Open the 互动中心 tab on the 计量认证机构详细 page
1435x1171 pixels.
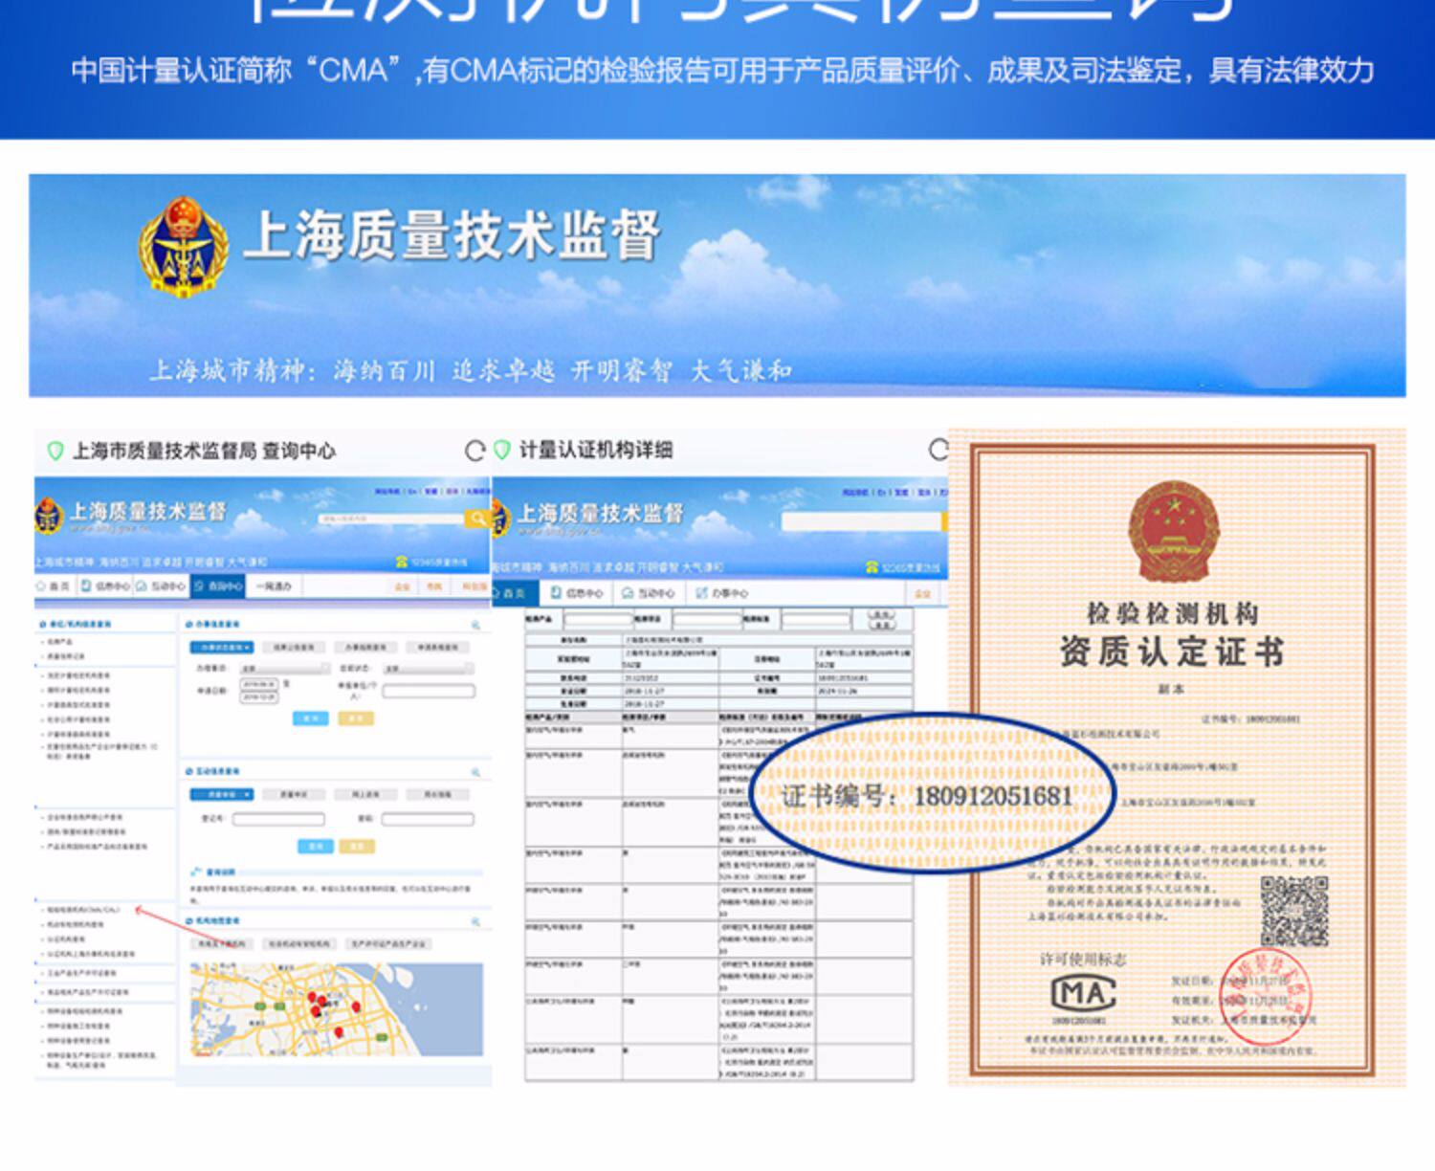648,593
